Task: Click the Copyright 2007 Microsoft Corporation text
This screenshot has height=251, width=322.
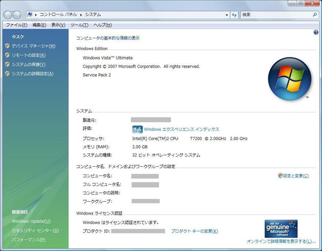Action: coord(141,67)
